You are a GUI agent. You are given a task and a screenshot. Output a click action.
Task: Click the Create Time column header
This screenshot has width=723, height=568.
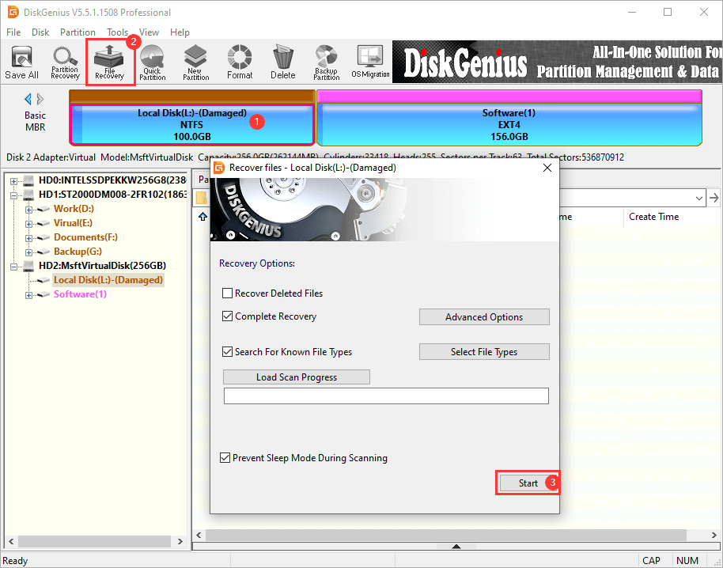[x=654, y=217]
